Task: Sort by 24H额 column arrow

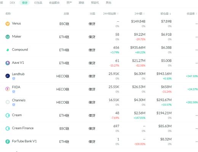Action: pyautogui.click(x=144, y=14)
